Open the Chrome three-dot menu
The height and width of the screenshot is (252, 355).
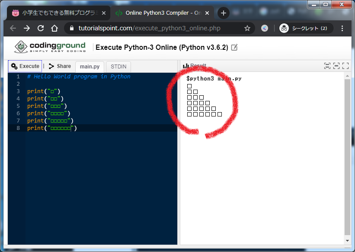coord(342,28)
